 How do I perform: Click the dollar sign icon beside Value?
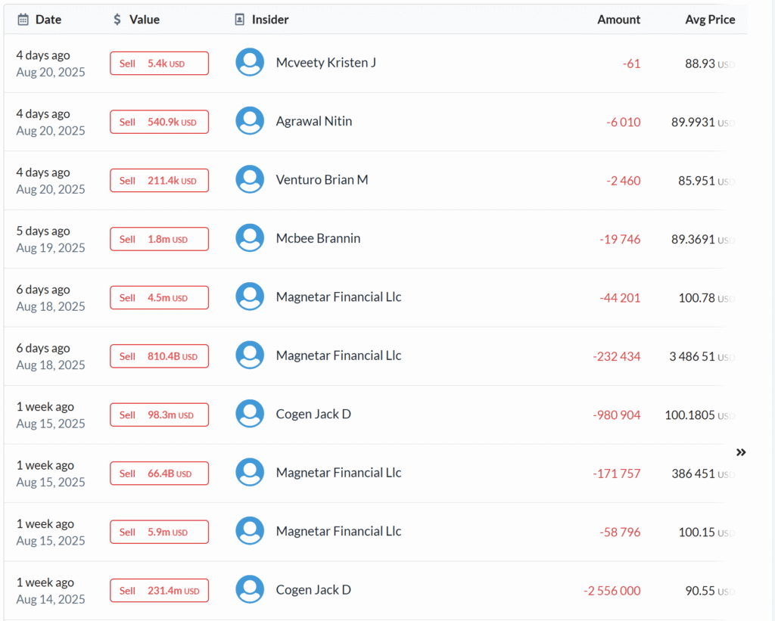(117, 20)
